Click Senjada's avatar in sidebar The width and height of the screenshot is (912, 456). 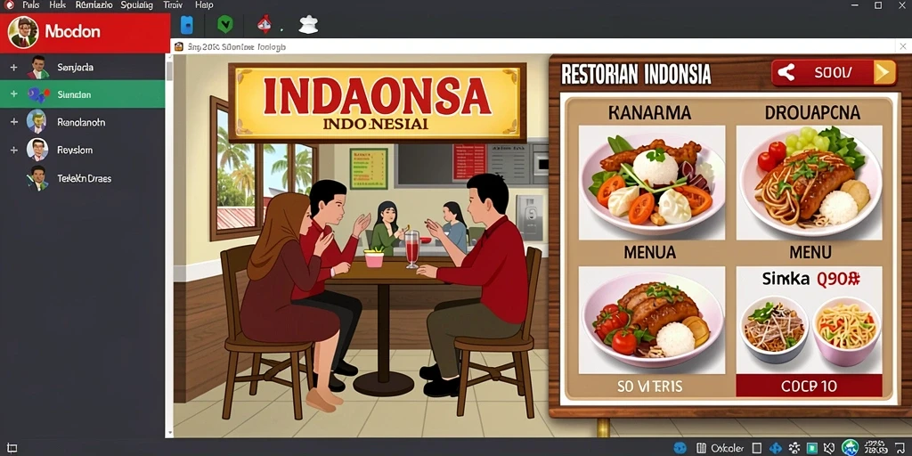coord(37,68)
